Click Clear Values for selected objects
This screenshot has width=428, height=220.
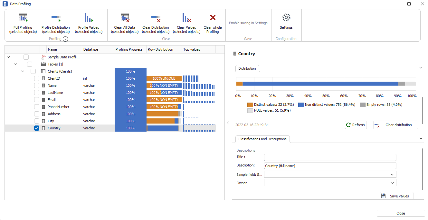pos(186,23)
